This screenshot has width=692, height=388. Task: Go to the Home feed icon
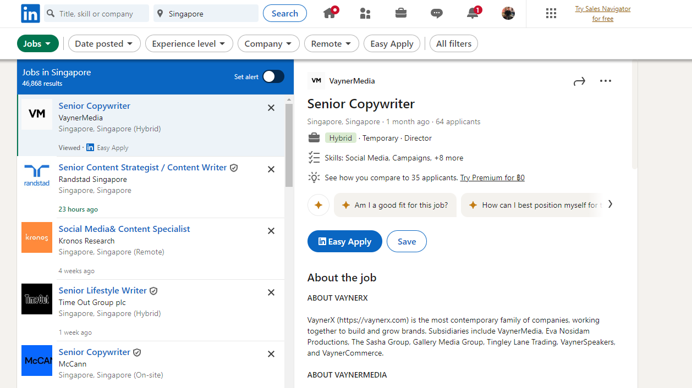click(330, 13)
